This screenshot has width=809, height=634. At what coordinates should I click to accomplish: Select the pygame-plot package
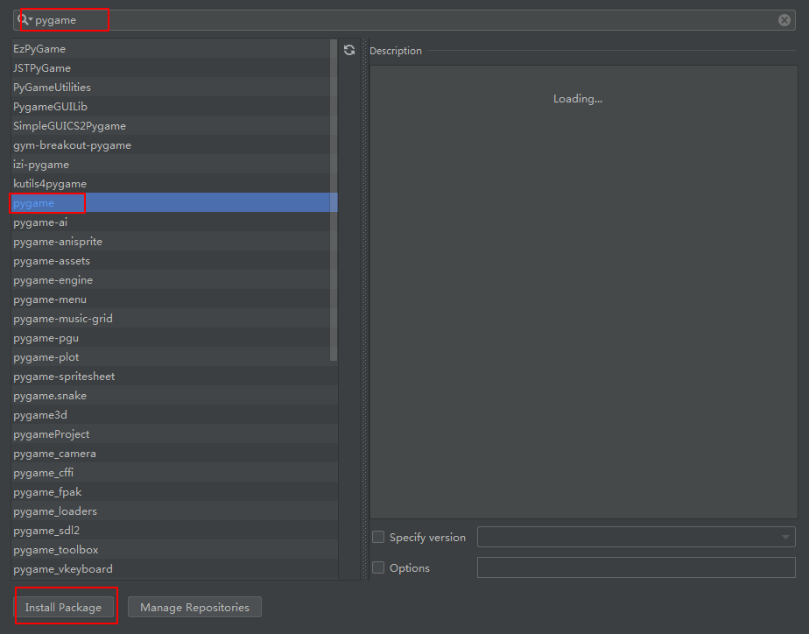(174, 357)
